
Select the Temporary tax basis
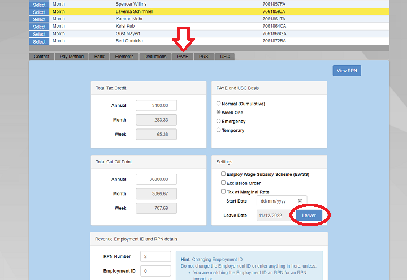(x=219, y=130)
